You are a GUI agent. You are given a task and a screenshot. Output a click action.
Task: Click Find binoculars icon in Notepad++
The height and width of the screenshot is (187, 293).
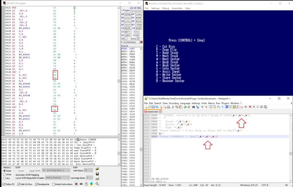[193, 107]
